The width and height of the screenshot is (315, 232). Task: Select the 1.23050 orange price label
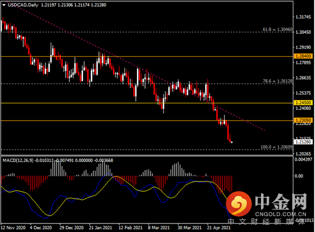click(x=304, y=120)
